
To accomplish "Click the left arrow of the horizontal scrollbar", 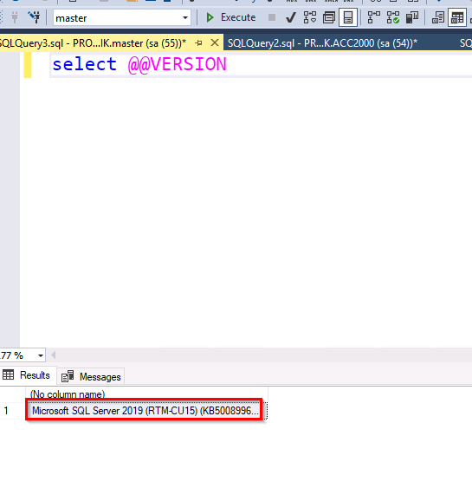I will (x=54, y=355).
